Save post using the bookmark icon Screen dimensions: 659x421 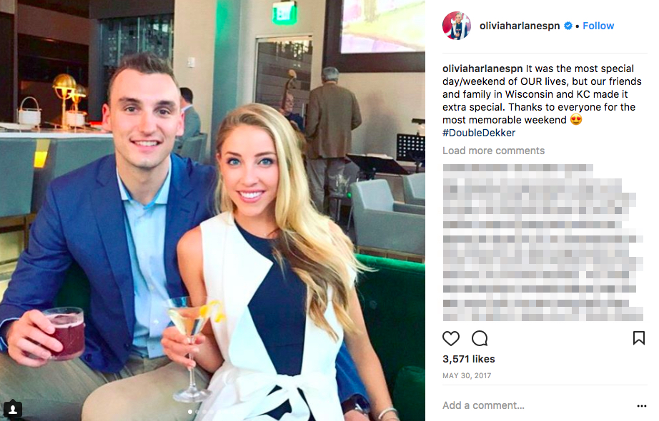pyautogui.click(x=638, y=338)
